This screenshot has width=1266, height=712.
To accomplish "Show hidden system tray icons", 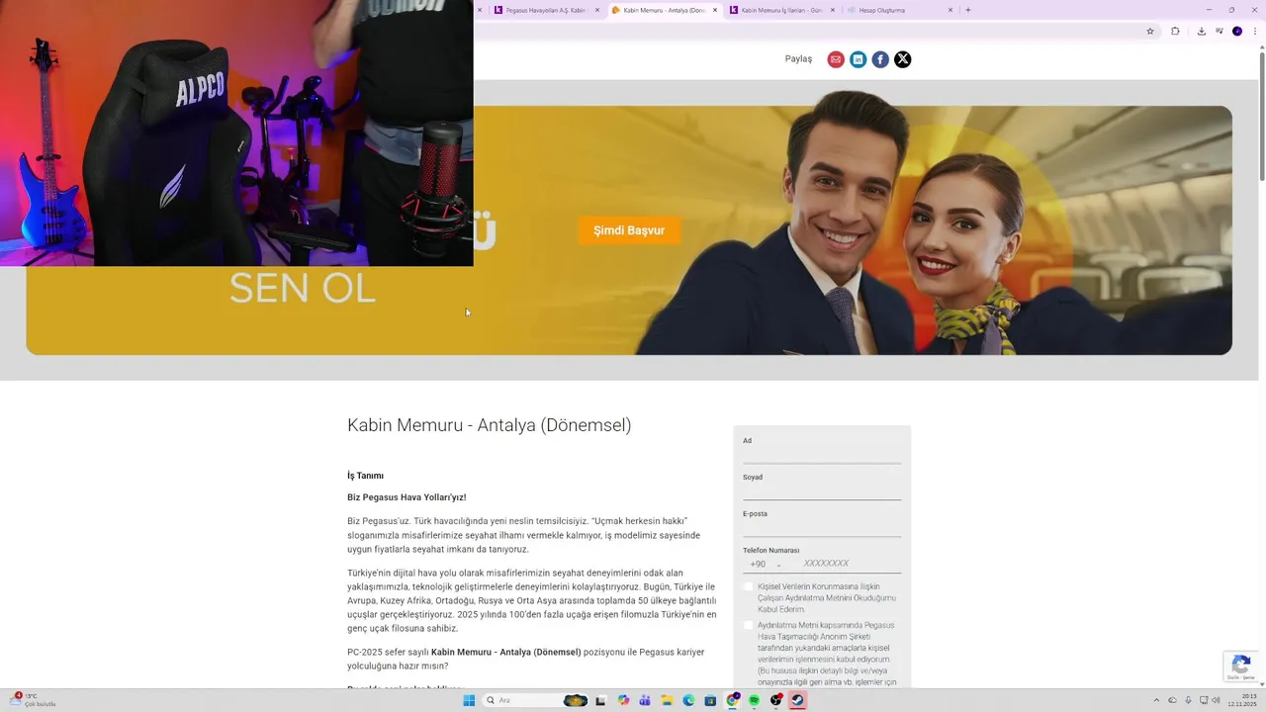I will [1156, 700].
